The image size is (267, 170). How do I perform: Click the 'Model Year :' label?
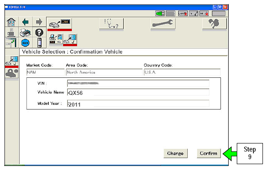[50, 103]
